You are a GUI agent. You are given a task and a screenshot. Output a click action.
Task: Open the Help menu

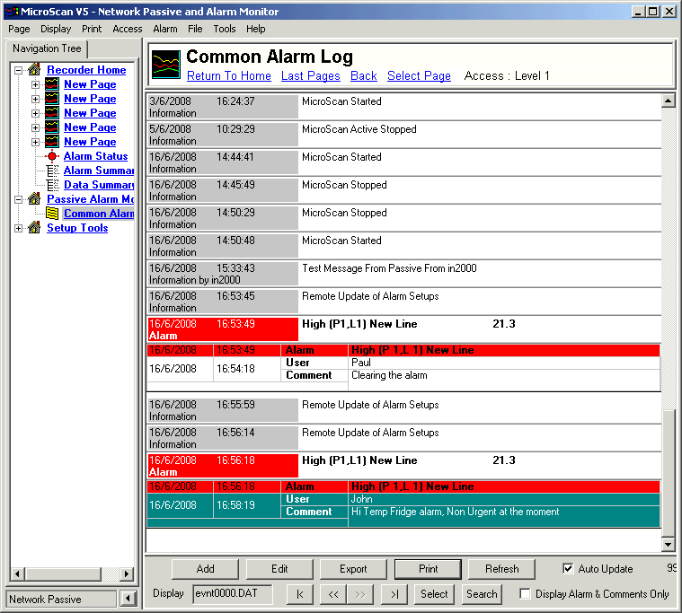pos(255,29)
